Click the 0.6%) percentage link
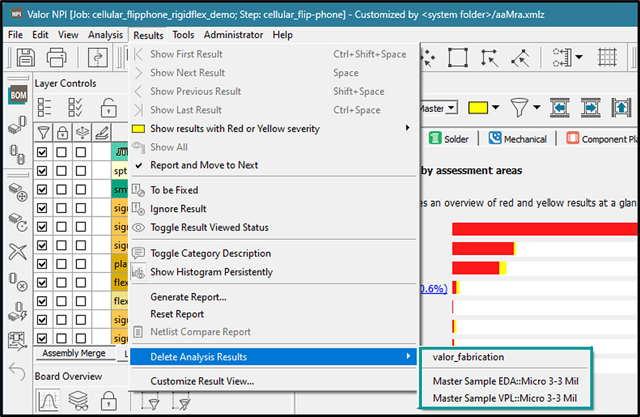This screenshot has height=417, width=640. point(434,288)
